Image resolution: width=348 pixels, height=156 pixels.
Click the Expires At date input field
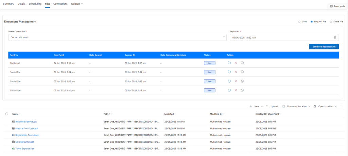pyautogui.click(x=284, y=38)
